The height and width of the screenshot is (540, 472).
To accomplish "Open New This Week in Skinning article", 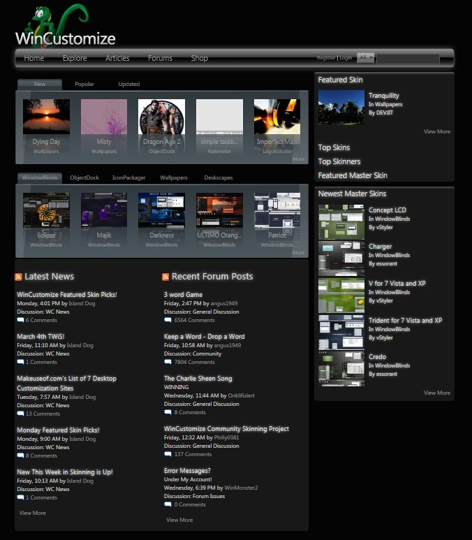I will (x=65, y=472).
